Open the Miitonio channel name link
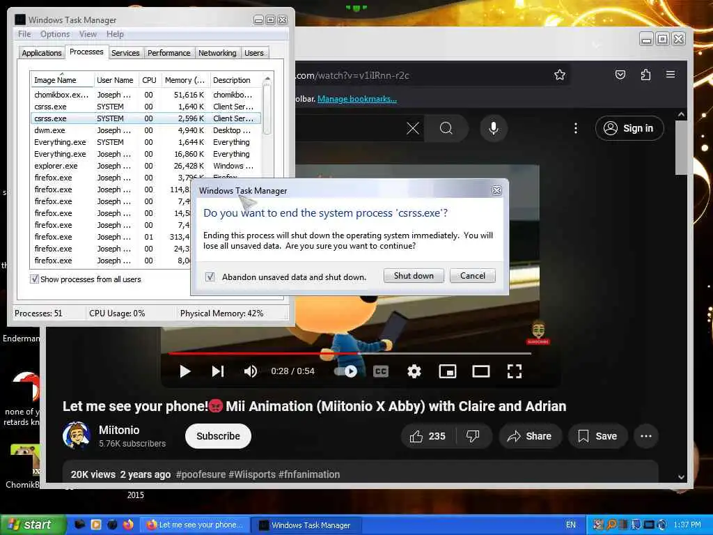 click(x=119, y=430)
